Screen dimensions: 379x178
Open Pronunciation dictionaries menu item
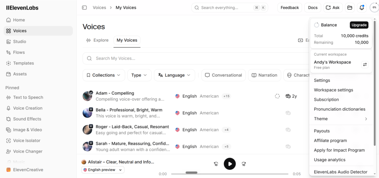tap(341, 109)
